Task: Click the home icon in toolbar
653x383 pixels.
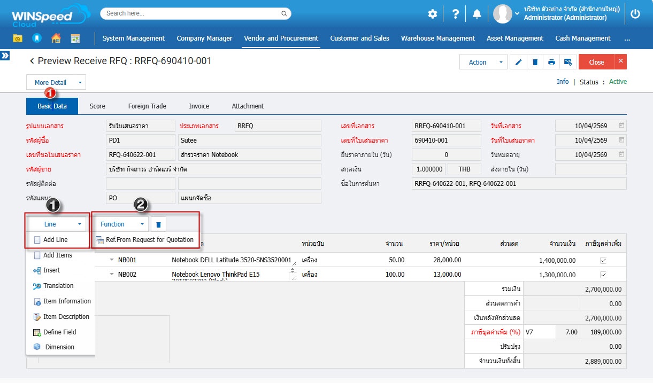Action: click(56, 38)
